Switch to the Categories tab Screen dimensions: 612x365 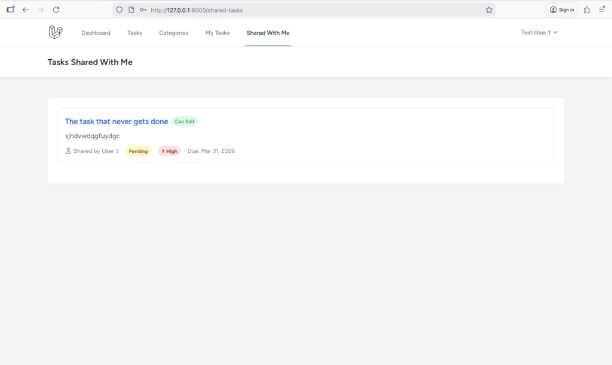coord(173,33)
